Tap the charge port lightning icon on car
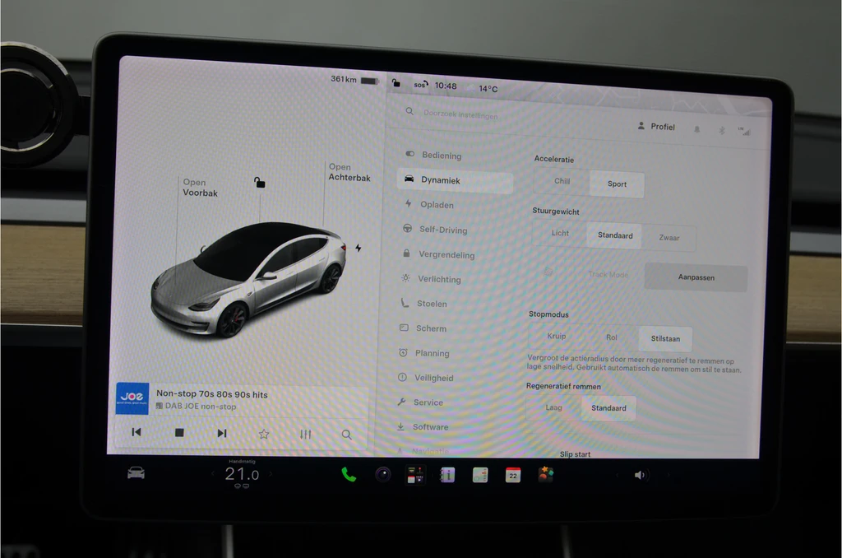 (x=359, y=248)
